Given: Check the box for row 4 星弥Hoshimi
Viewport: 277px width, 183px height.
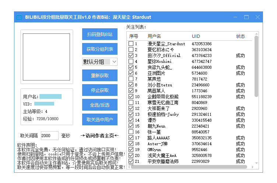Looking at the screenshot, I should click(131, 61).
